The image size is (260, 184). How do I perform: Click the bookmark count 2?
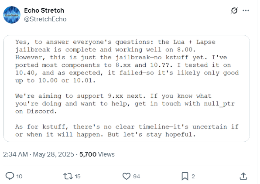click(x=193, y=177)
